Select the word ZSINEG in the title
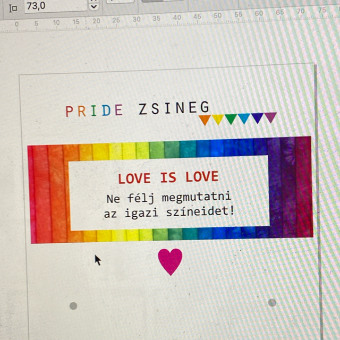 tap(174, 109)
